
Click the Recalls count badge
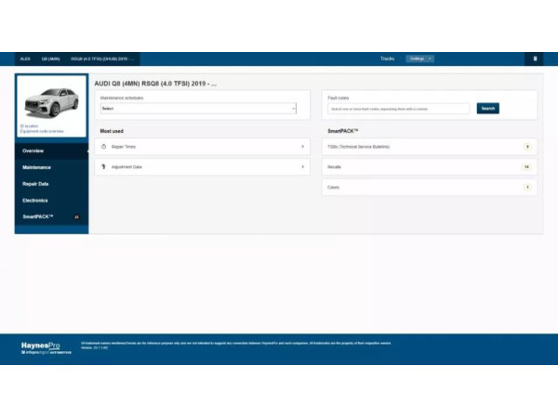pos(525,167)
